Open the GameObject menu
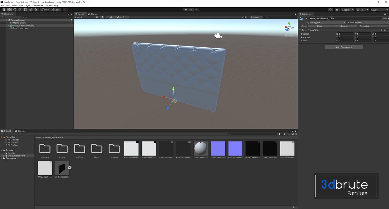The width and height of the screenshot is (389, 209). click(25, 6)
